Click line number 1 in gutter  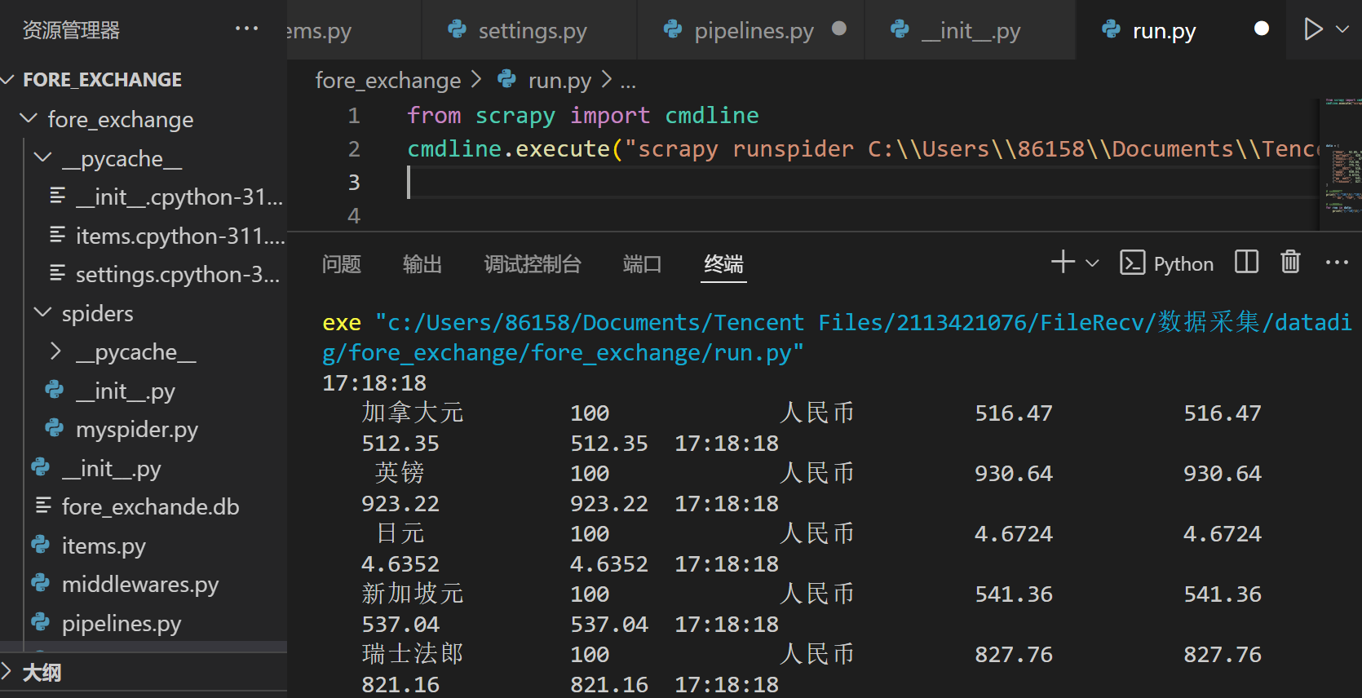[x=354, y=116]
